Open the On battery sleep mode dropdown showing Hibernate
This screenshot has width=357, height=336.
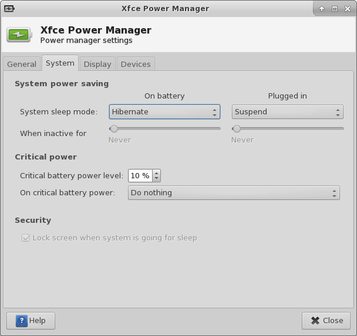pos(164,112)
